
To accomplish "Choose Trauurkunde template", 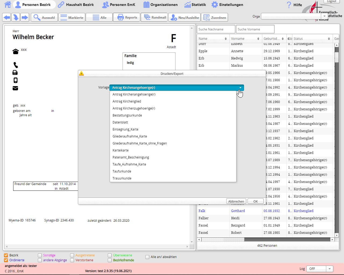I will click(x=173, y=178).
